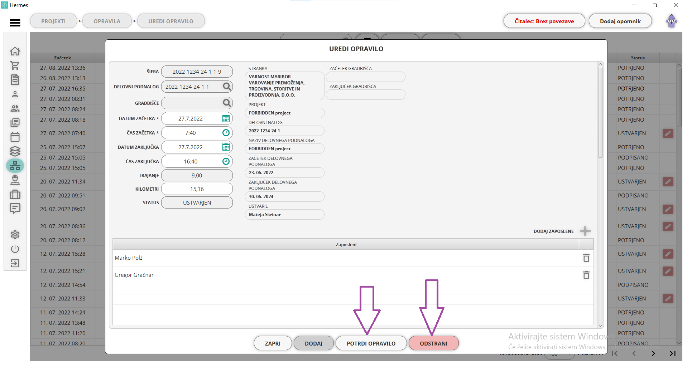Select employee row Gregor Gračnar
Image resolution: width=687 pixels, height=367 pixels.
[x=346, y=275]
